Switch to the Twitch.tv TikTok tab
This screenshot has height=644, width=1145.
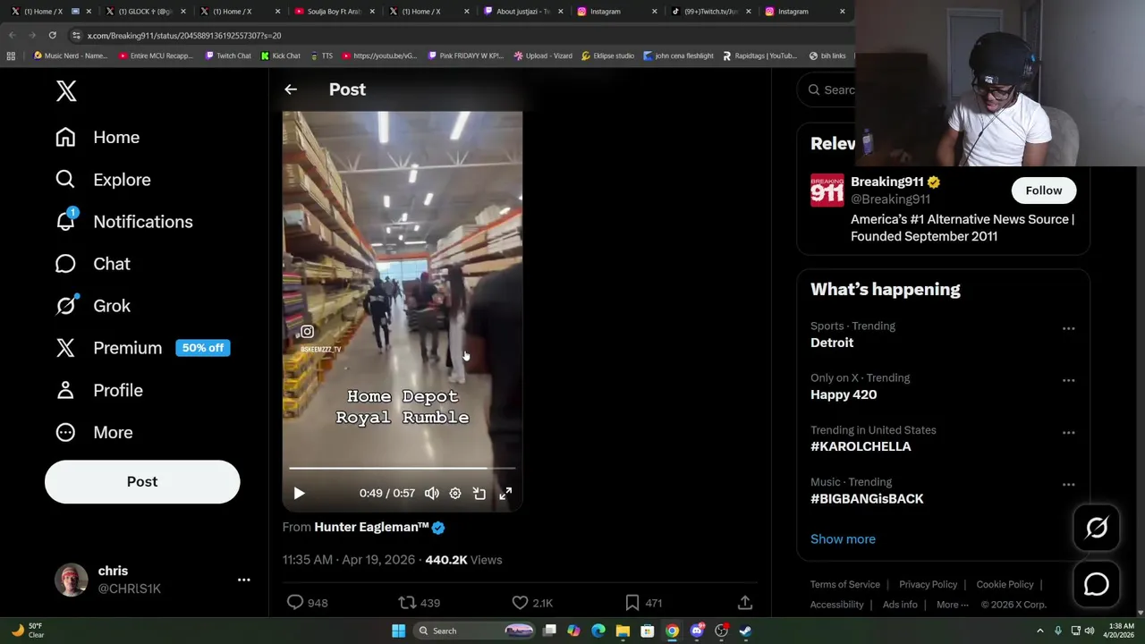[711, 12]
